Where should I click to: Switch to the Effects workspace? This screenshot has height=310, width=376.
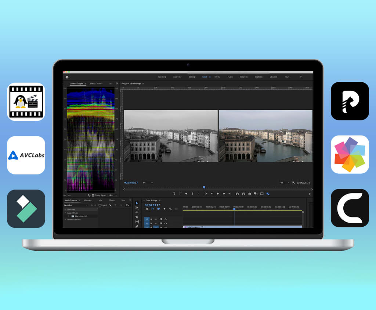pos(217,77)
